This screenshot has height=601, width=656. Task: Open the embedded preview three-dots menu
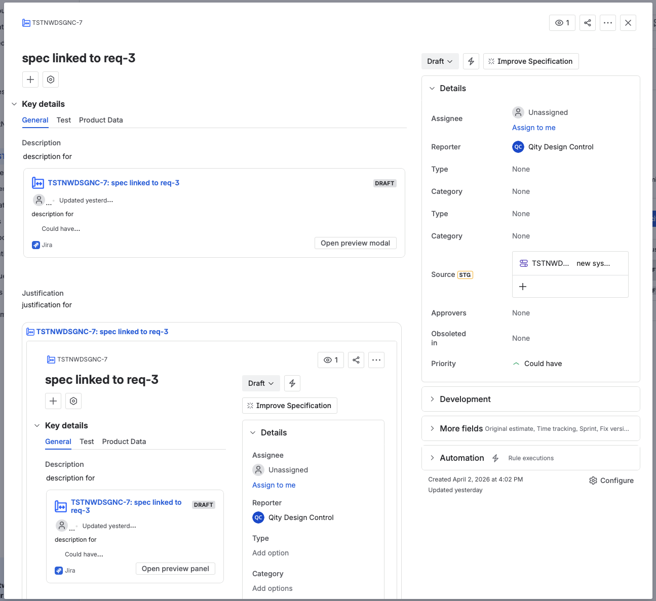click(376, 360)
